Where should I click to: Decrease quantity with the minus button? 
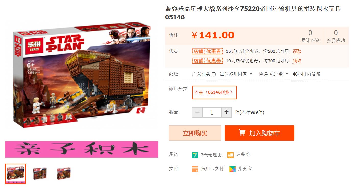pyautogui.click(x=197, y=112)
